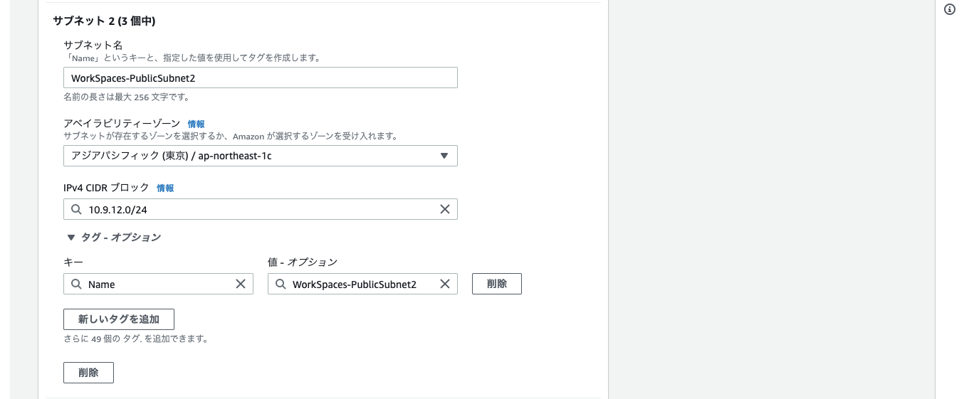Viewport: 974px width, 399px height.
Task: Clear the Name key field with X
Action: 241,284
